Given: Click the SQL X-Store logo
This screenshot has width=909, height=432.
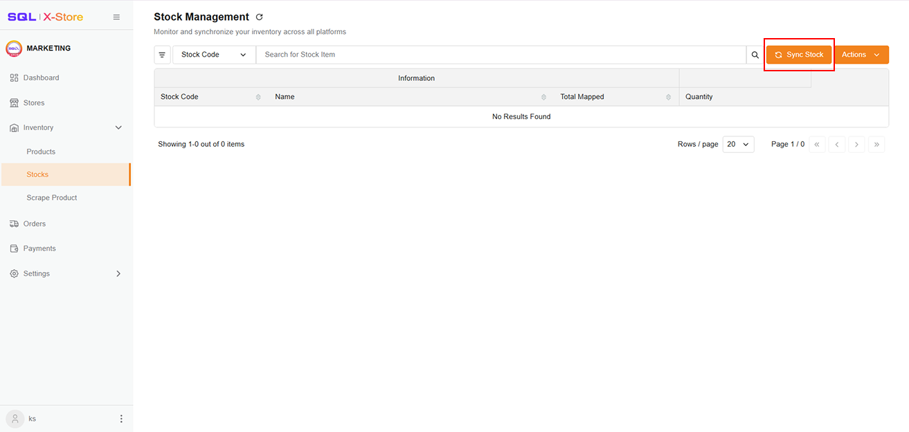Looking at the screenshot, I should click(x=45, y=17).
